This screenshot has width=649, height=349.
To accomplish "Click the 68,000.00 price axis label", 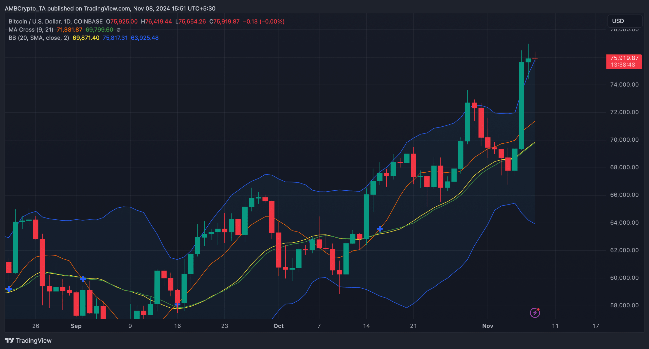I will [x=624, y=167].
